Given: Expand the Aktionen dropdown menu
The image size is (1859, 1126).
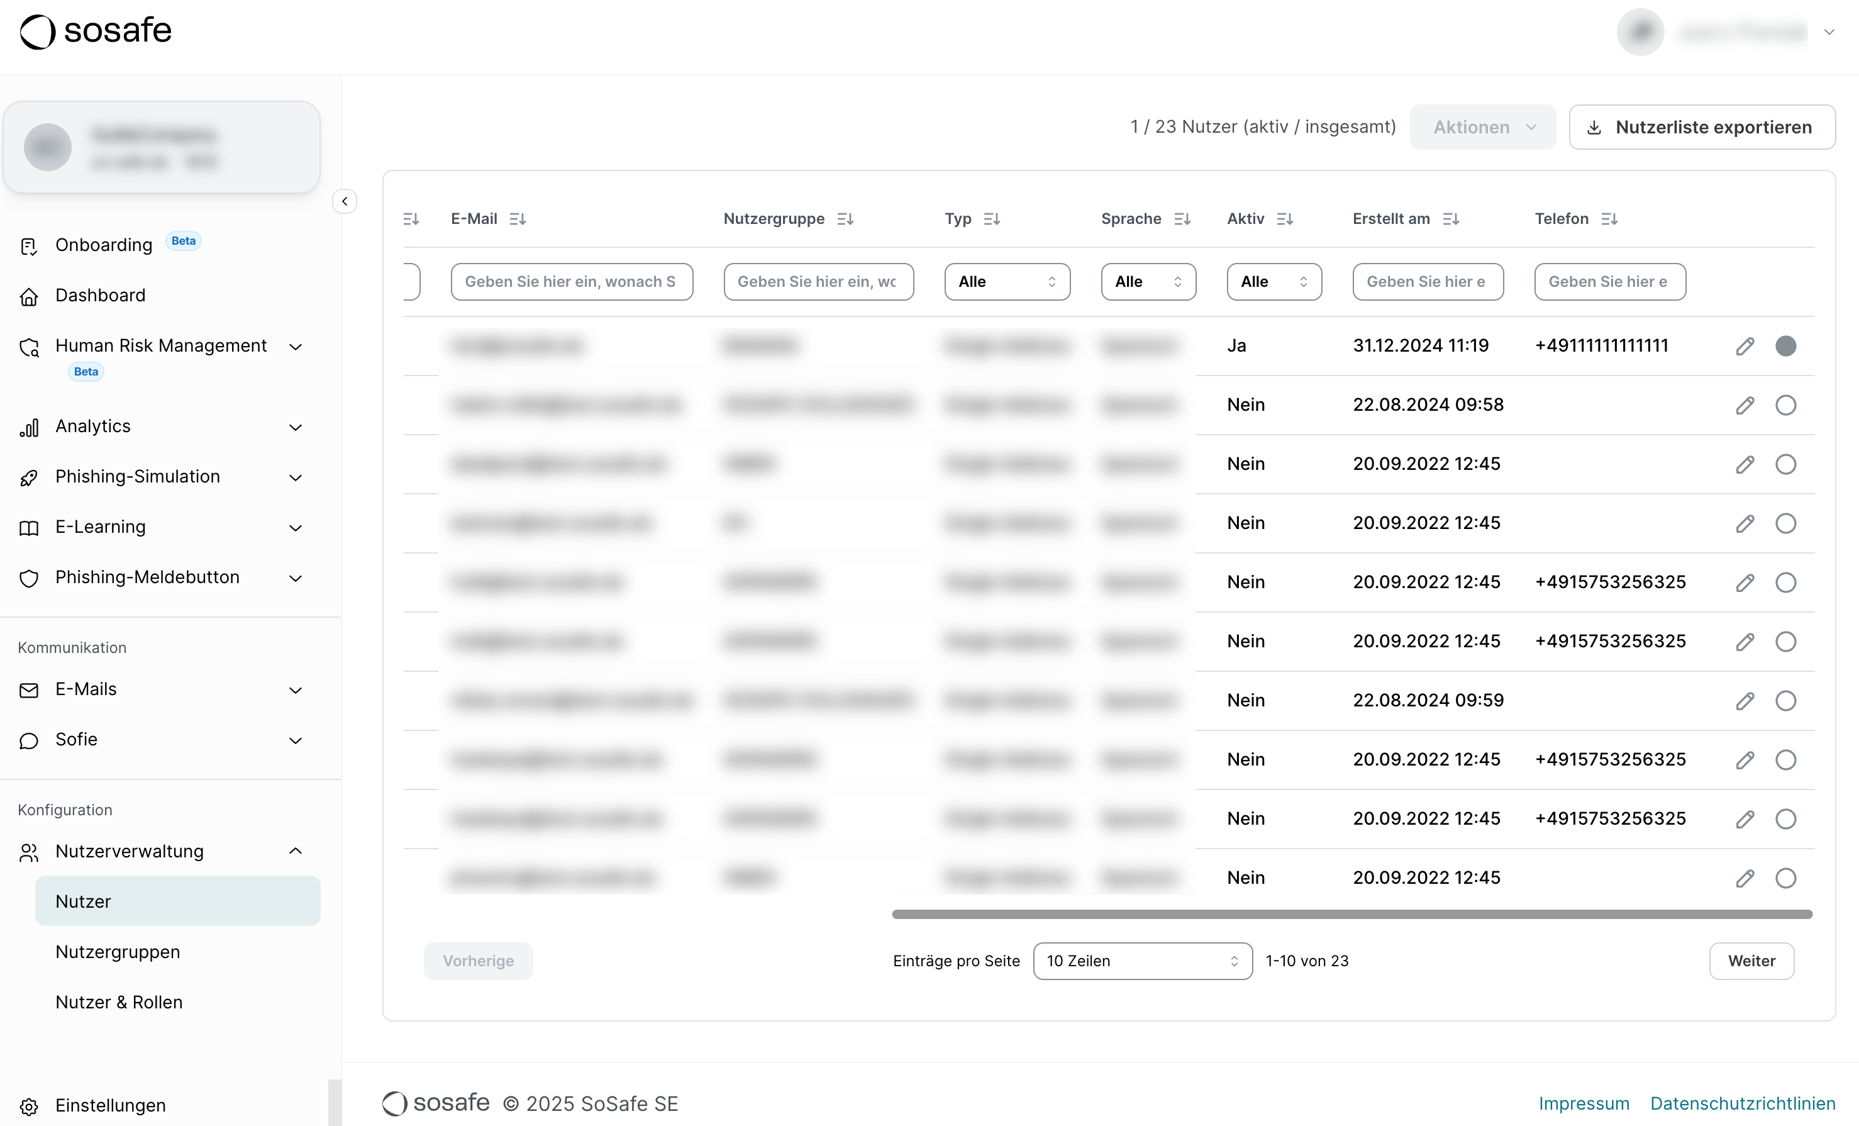Looking at the screenshot, I should pyautogui.click(x=1482, y=127).
